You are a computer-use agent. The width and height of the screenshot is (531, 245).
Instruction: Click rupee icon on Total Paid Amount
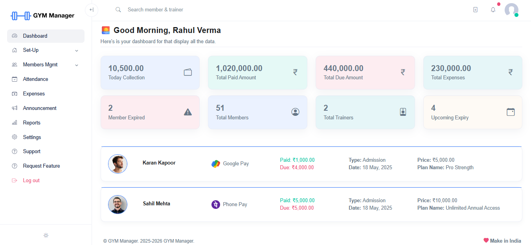coord(295,72)
